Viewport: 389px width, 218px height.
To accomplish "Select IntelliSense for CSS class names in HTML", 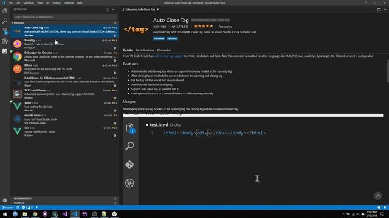I will tap(64, 82).
